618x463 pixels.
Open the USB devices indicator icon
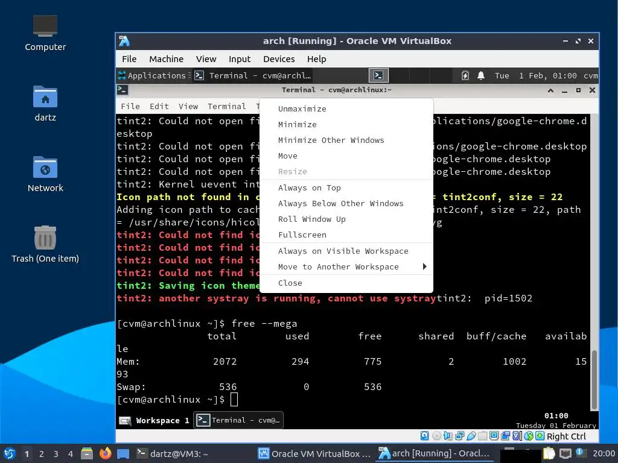tap(471, 436)
